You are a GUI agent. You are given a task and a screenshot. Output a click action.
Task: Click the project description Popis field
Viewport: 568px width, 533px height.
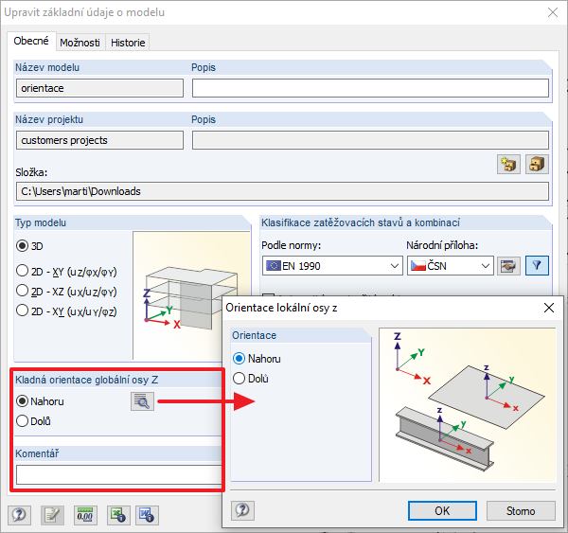(370, 140)
